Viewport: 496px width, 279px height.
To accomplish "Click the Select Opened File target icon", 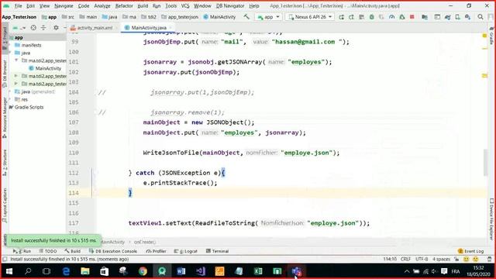I will 33,28.
